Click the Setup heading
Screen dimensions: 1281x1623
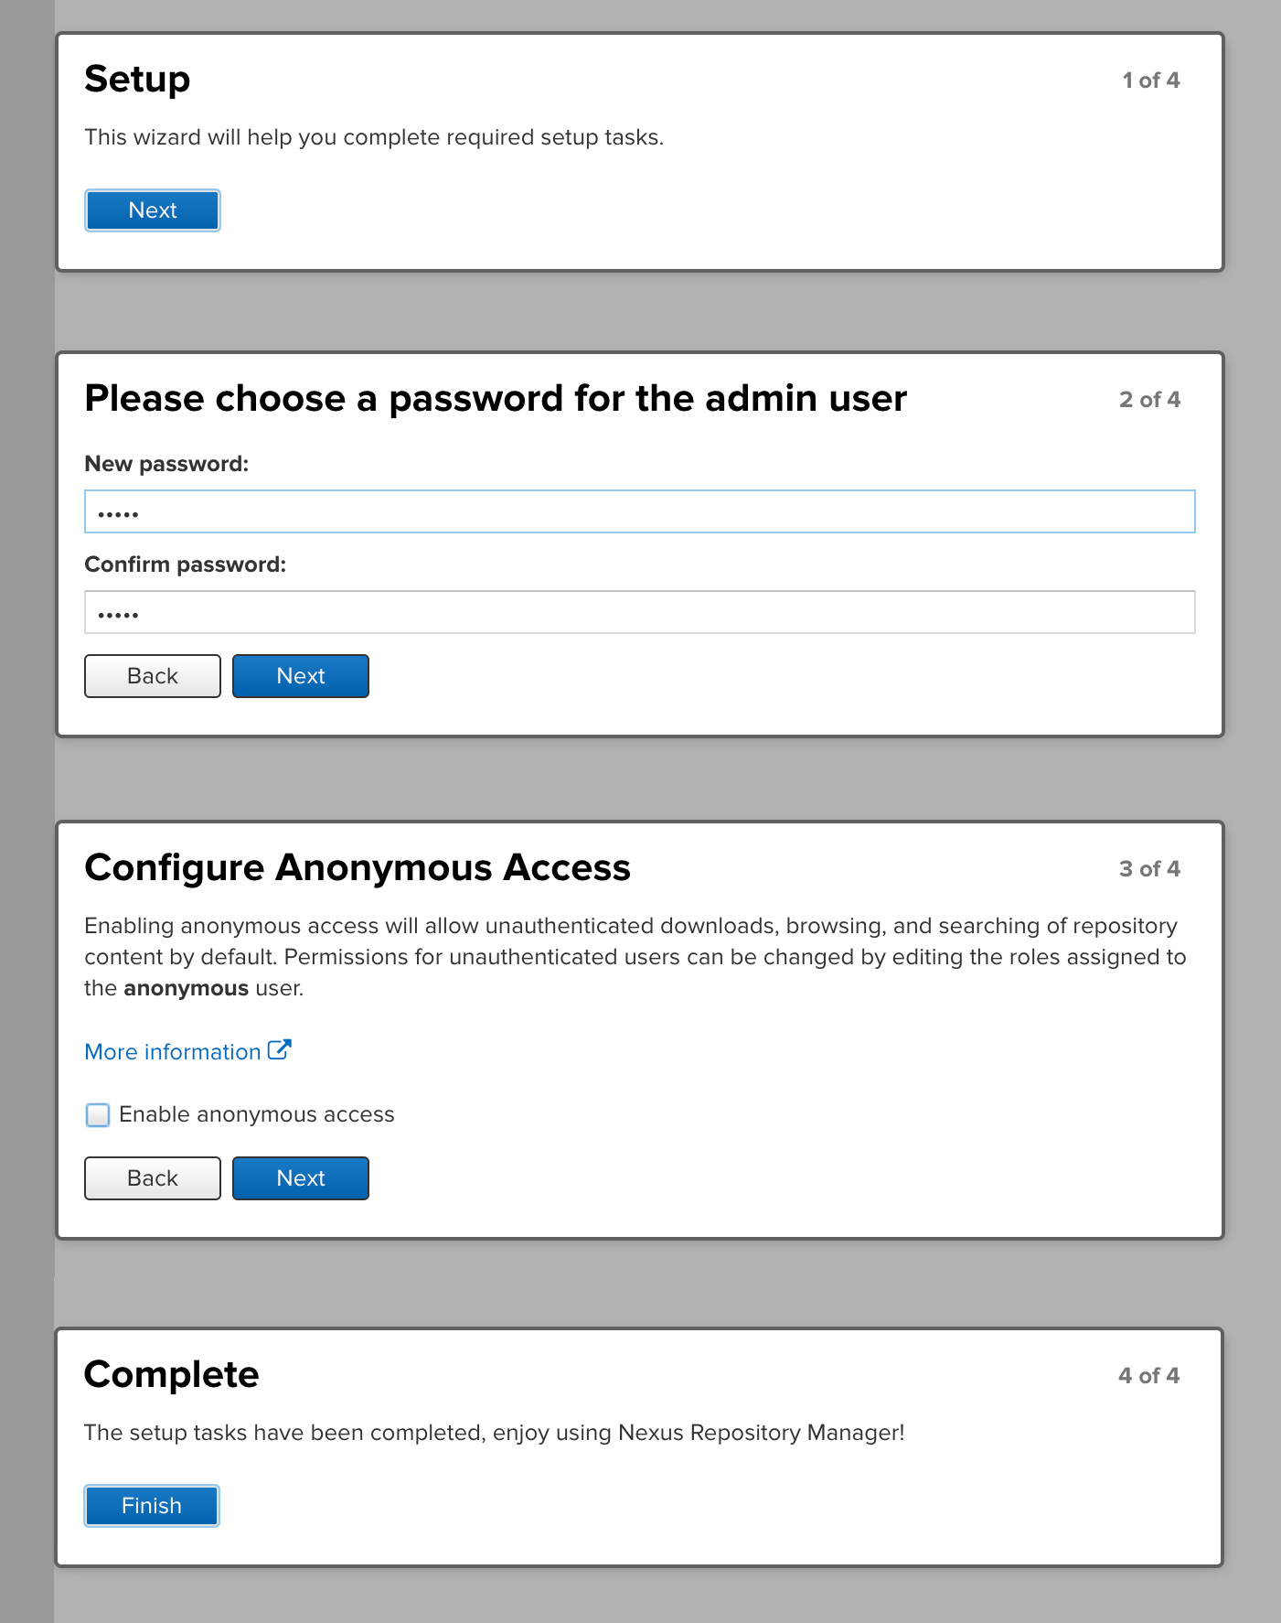(x=137, y=80)
